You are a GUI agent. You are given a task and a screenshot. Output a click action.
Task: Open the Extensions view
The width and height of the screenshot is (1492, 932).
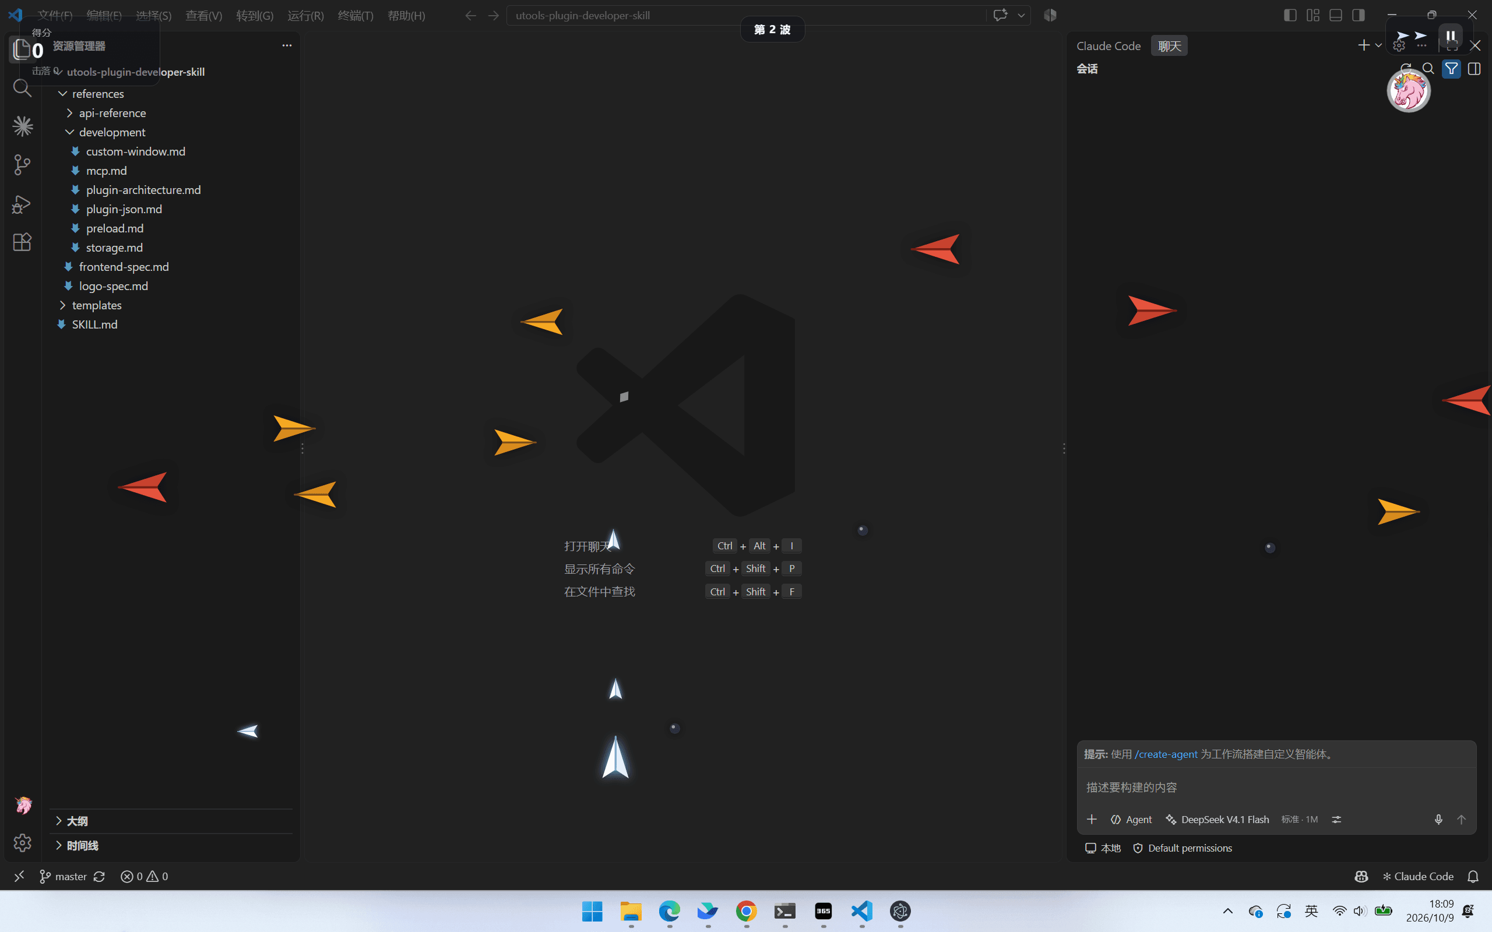(x=22, y=242)
